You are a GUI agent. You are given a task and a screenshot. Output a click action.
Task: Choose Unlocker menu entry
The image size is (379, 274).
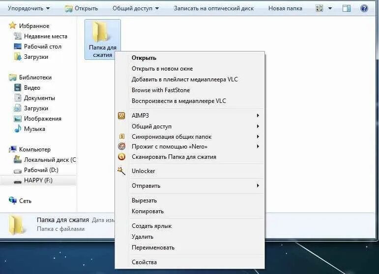coord(144,171)
